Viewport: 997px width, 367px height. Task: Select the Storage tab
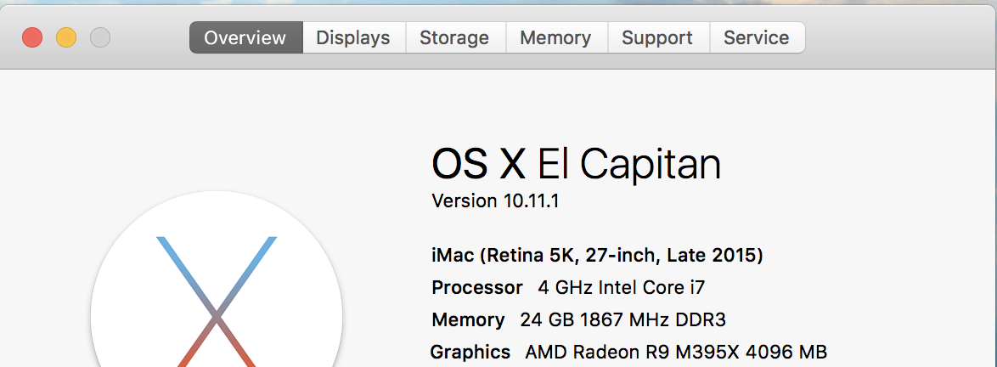pos(454,38)
